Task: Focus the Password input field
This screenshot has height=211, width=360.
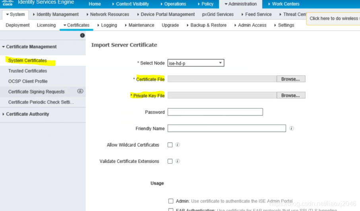Action: pyautogui.click(x=215, y=112)
